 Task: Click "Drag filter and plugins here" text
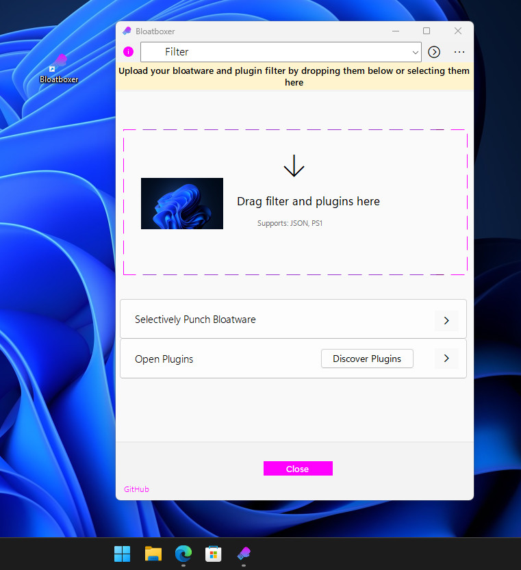308,201
